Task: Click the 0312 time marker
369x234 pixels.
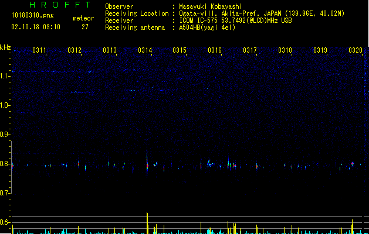Action: tap(75, 50)
